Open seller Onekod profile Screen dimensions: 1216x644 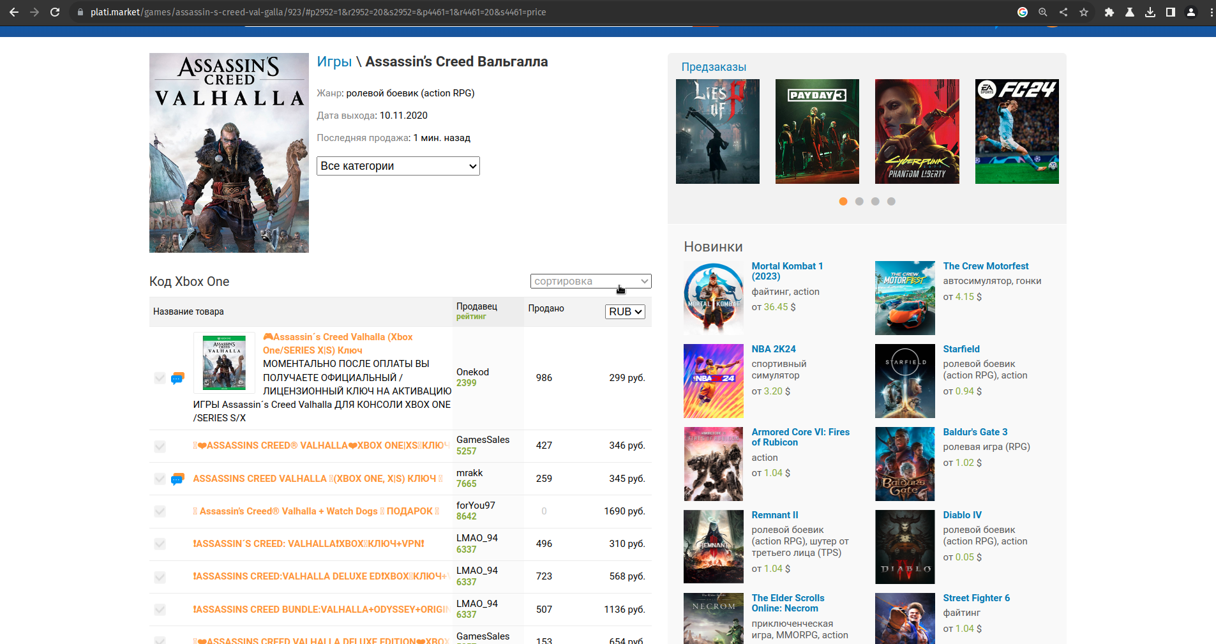[472, 372]
